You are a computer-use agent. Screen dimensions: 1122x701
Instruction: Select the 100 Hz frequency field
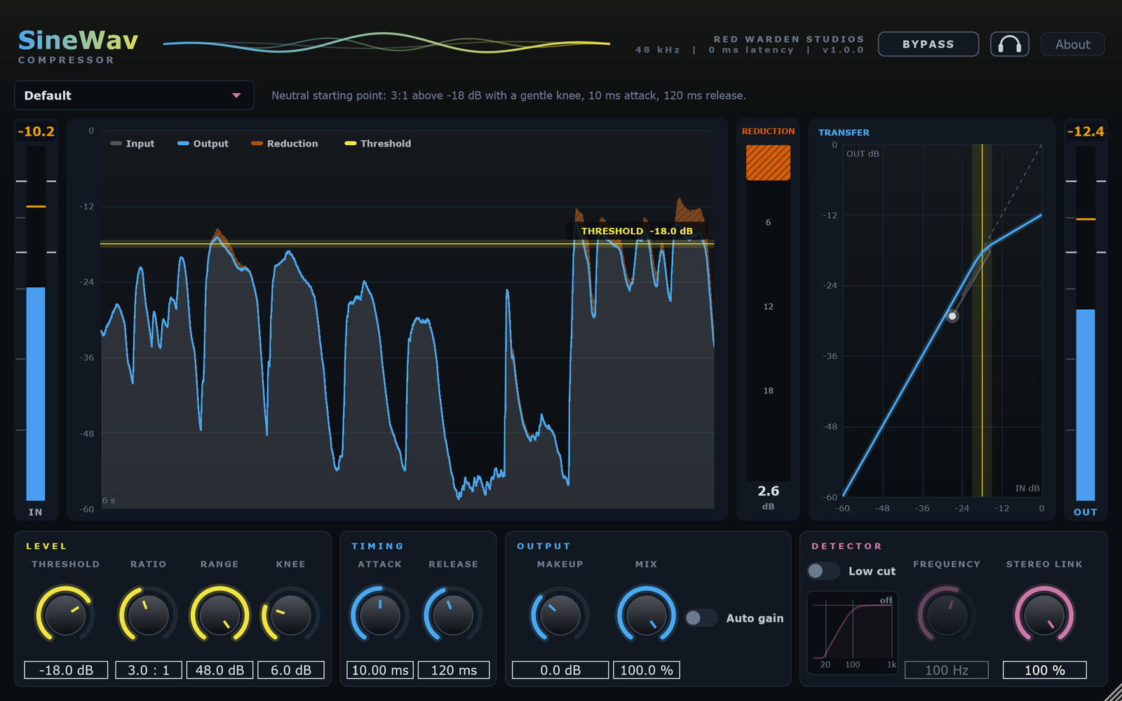click(x=947, y=670)
